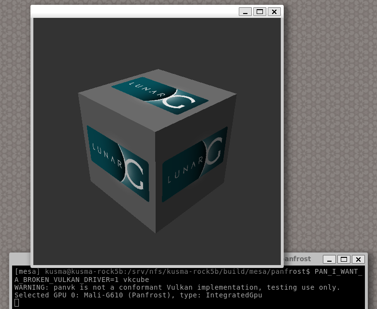377x309 pixels.
Task: Close the panfrost terminal window
Action: pyautogui.click(x=358, y=259)
